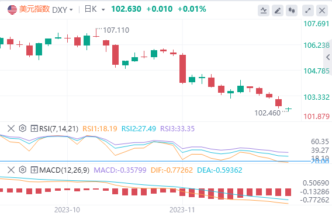Switch the candlestick chart style
The image size is (332, 217).
tap(292, 10)
